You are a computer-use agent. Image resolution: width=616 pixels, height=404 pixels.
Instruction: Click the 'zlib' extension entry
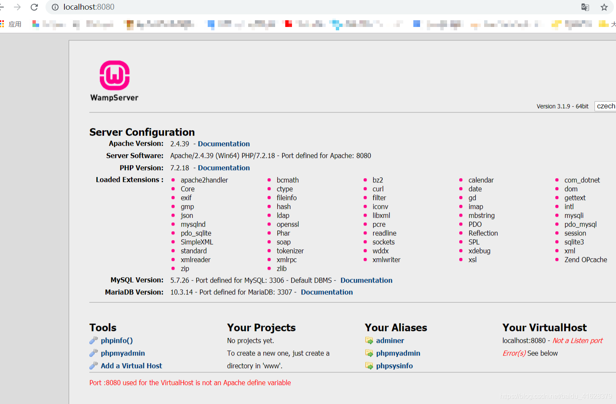pos(281,268)
